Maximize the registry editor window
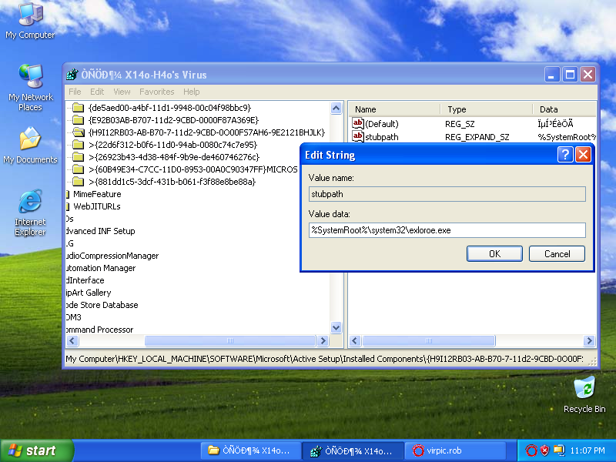This screenshot has height=462, width=616. [570, 74]
